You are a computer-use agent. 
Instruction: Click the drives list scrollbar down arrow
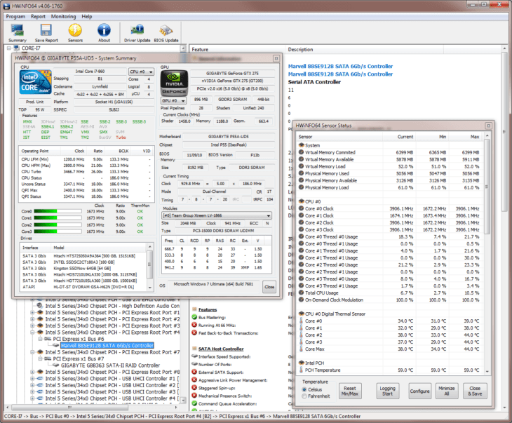pyautogui.click(x=149, y=288)
